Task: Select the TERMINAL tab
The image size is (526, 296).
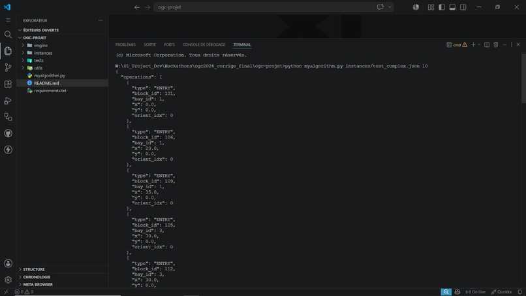Action: 242,44
